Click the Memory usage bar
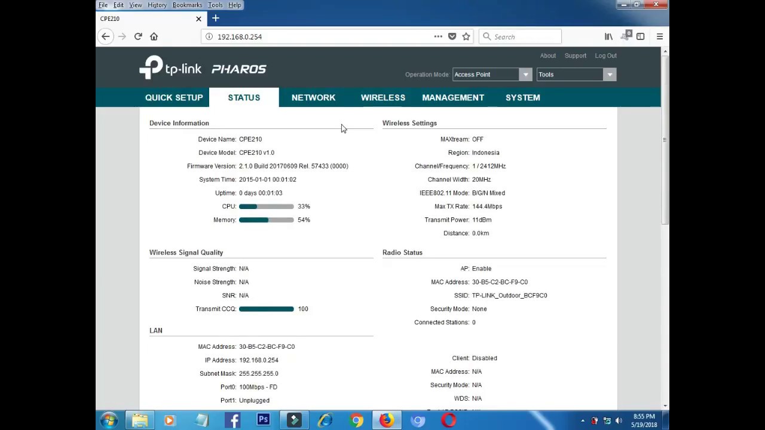Viewport: 765px width, 430px height. 267,220
